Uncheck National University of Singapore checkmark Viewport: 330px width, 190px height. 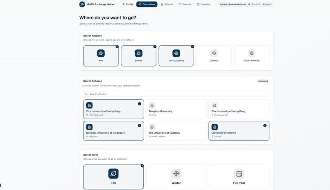pos(139,125)
